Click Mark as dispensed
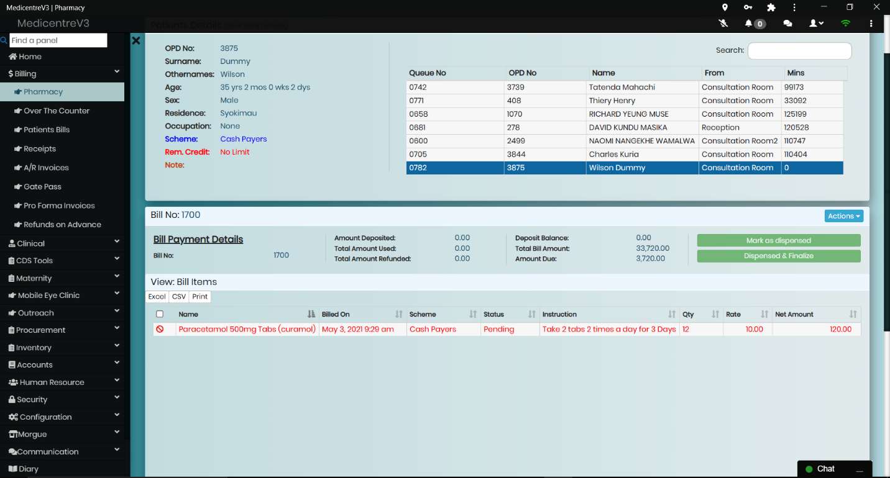 pos(779,241)
